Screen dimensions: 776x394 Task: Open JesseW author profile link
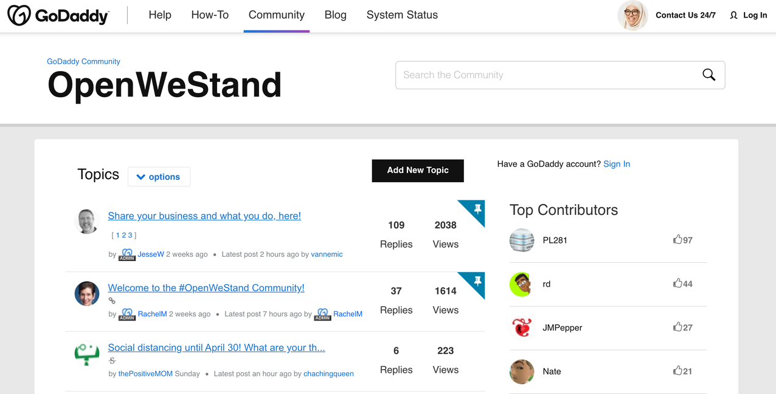pyautogui.click(x=151, y=254)
